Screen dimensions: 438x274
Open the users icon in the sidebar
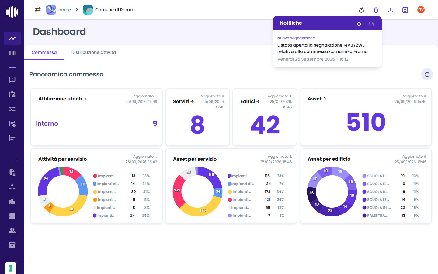[x=12, y=231]
